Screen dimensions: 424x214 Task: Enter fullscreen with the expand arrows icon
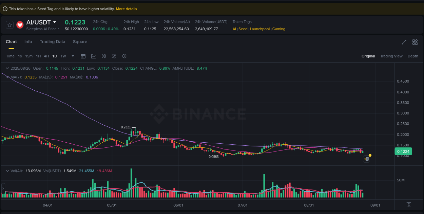pos(404,42)
